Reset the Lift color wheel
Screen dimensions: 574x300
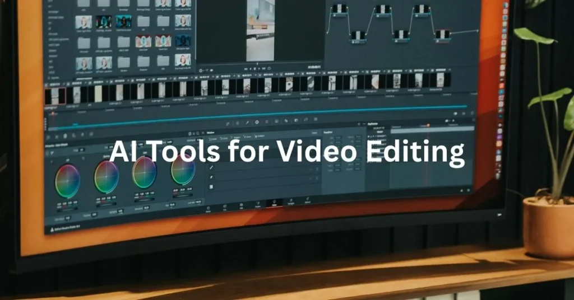[83, 159]
